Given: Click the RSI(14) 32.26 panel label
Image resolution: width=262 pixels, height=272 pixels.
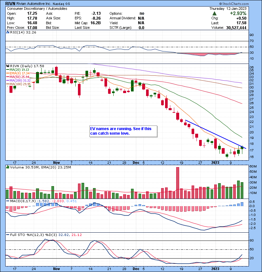Looking at the screenshot, I should pyautogui.click(x=23, y=32).
